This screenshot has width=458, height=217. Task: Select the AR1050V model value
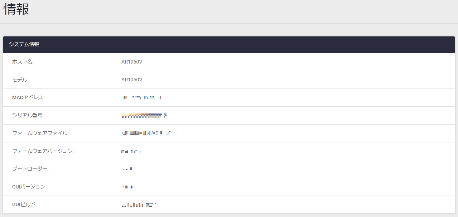132,80
